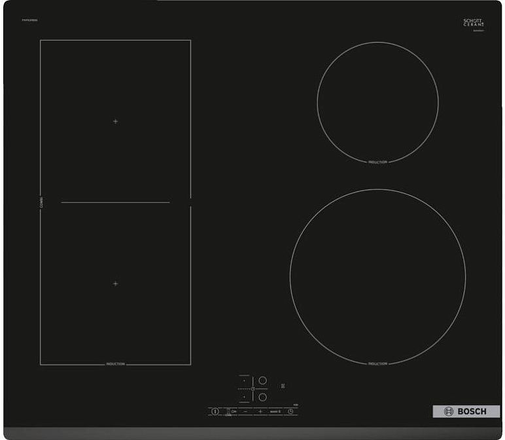The height and width of the screenshot is (440, 505).
Task: Click the Induction label under large circle
Action: tap(377, 363)
